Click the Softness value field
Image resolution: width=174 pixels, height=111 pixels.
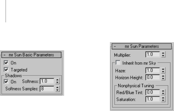point(47,81)
